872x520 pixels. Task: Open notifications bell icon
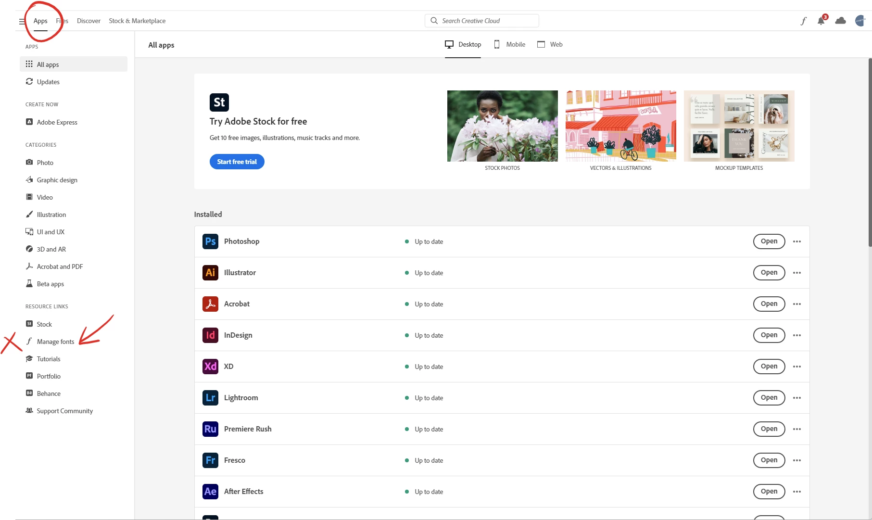coord(821,20)
